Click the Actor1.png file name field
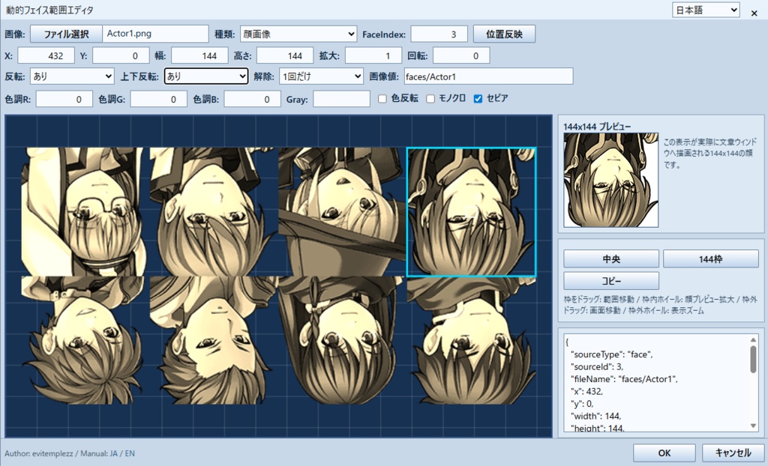This screenshot has width=768, height=466. click(x=155, y=34)
